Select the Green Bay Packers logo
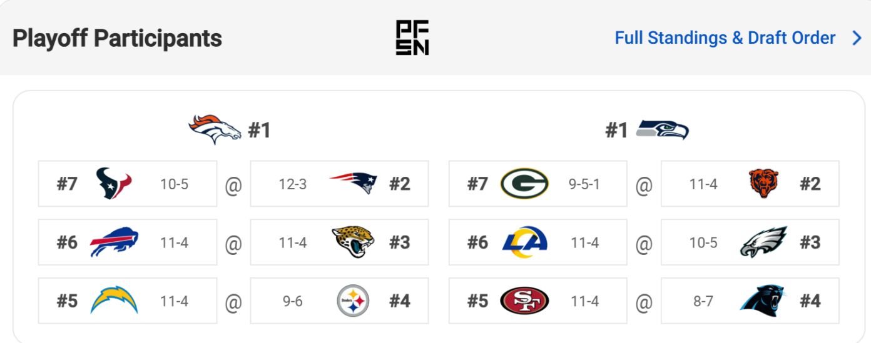 pyautogui.click(x=524, y=184)
